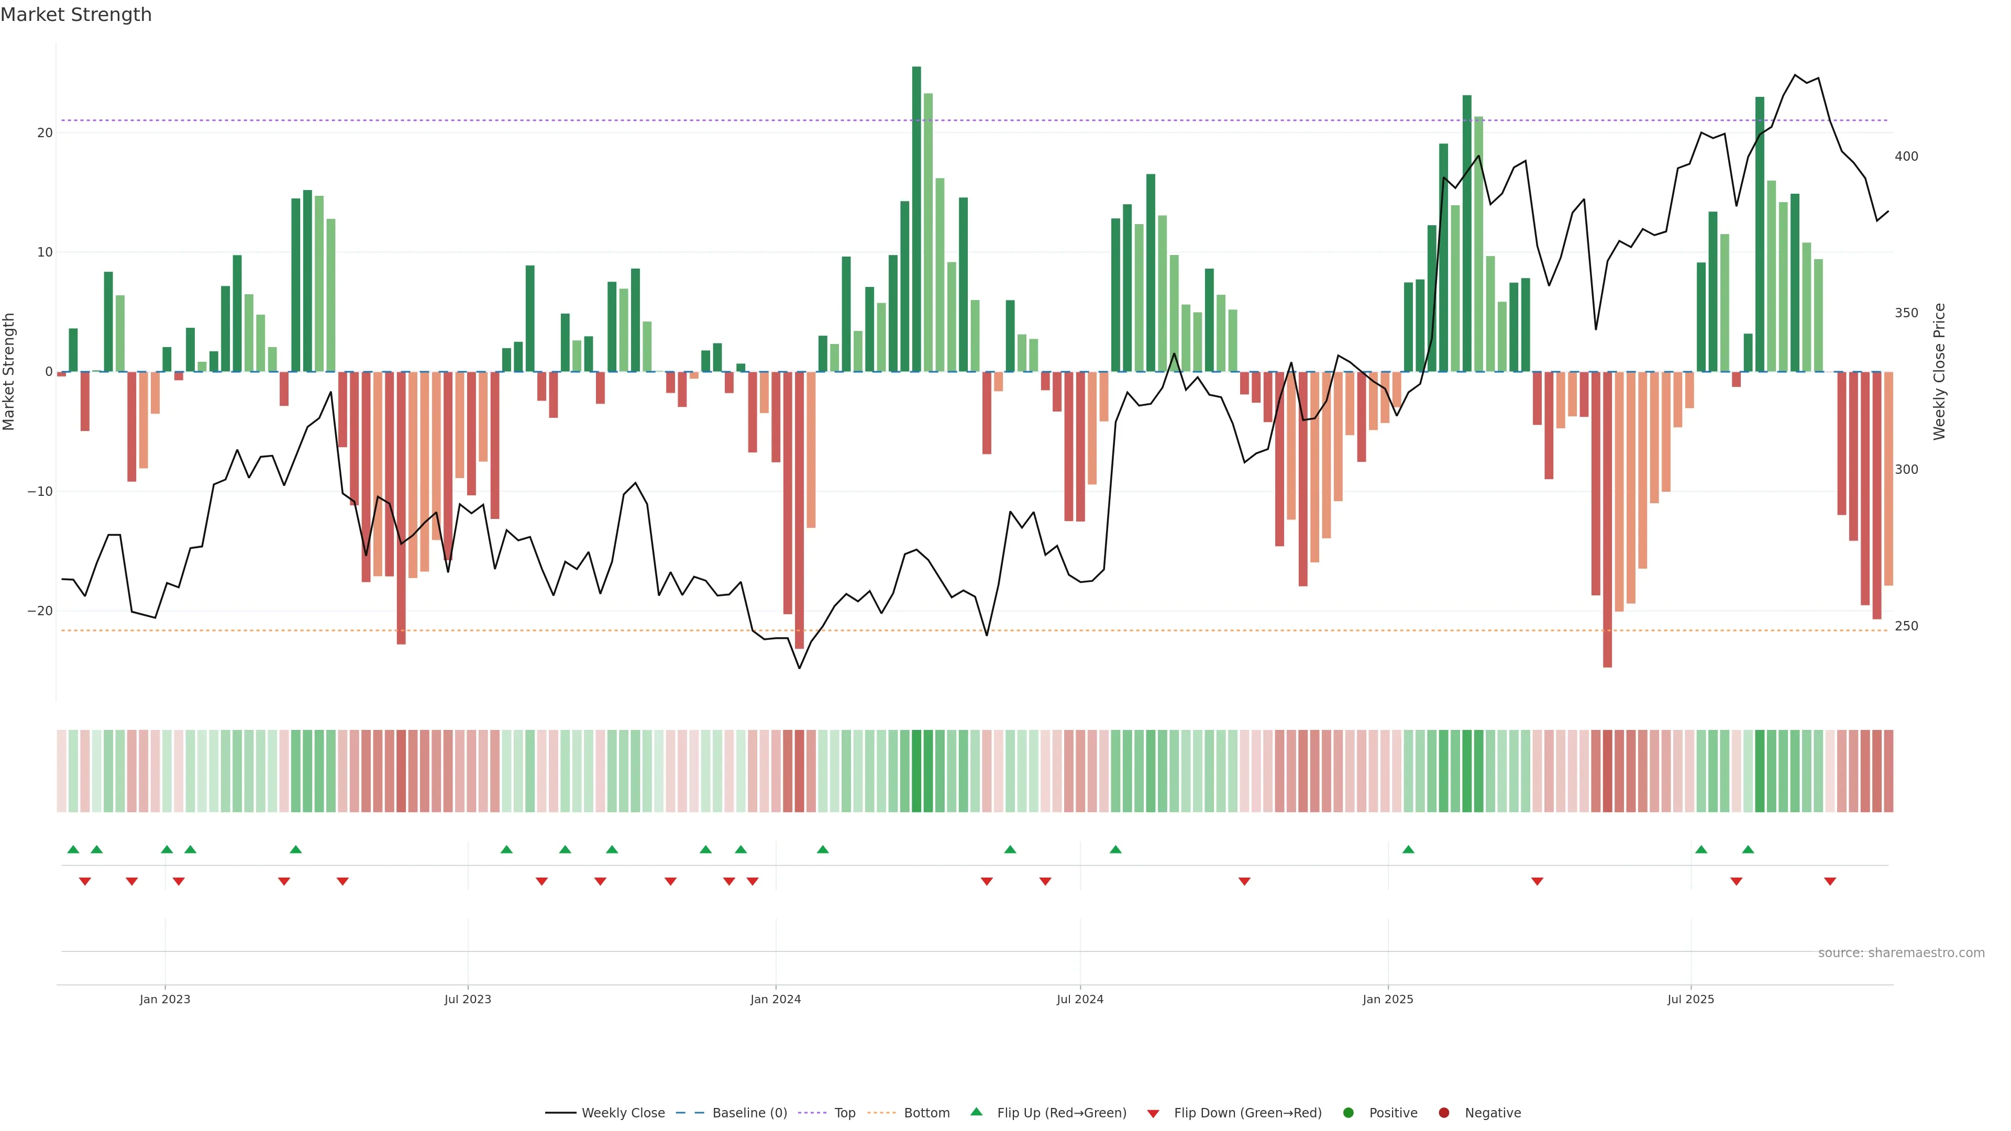Click the red Flip Down legend triangle
The width and height of the screenshot is (2011, 1131).
point(1153,1113)
